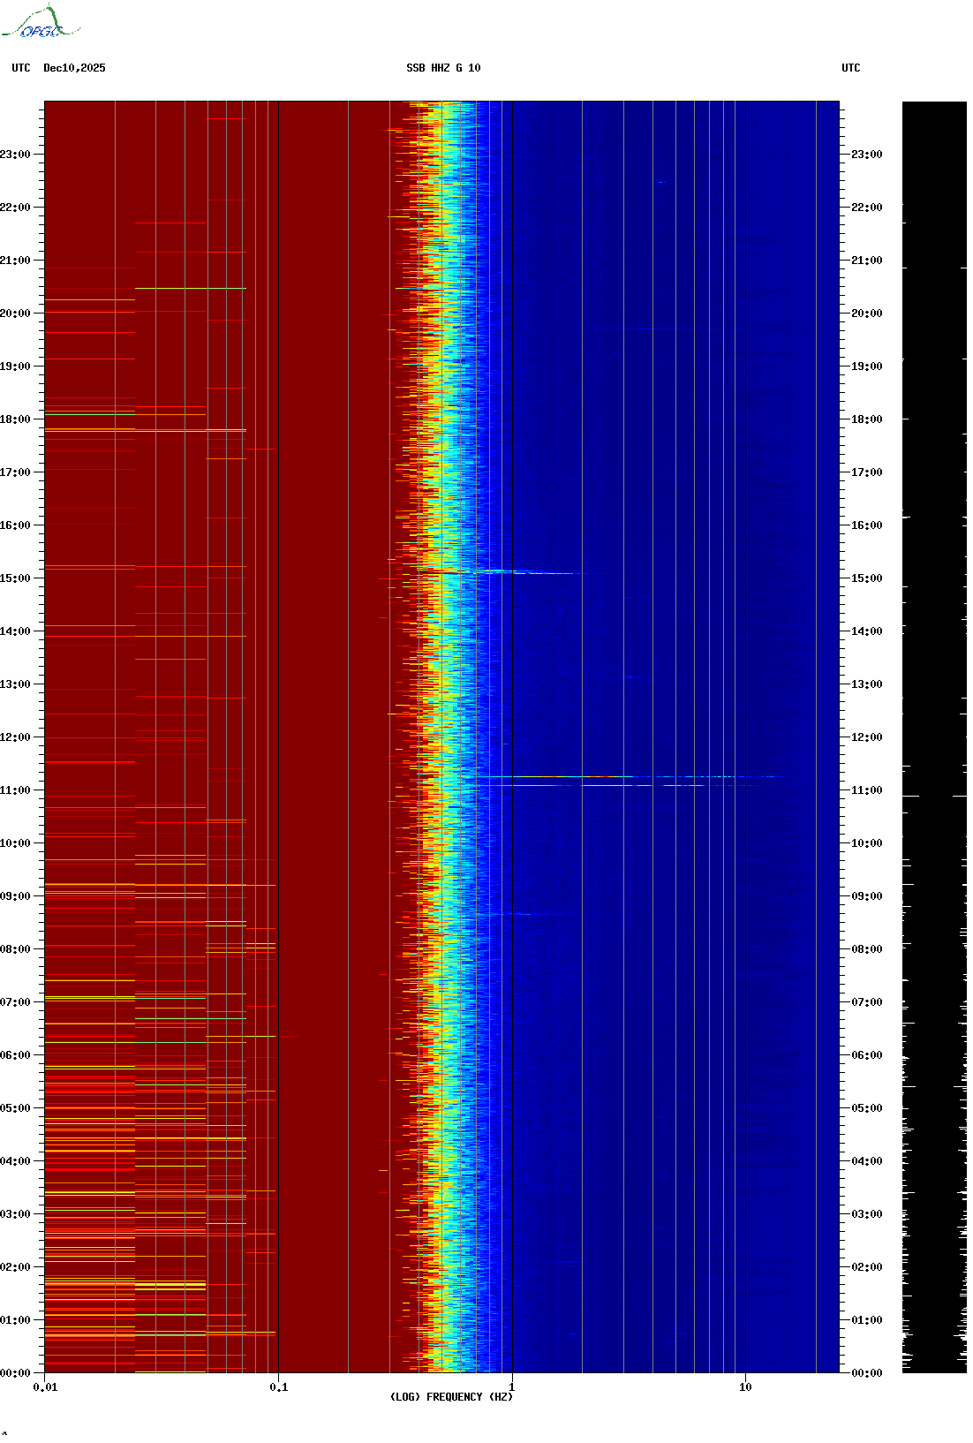Screen dimensions: 973x1443
Task: Click the Dec10,2025 date label
Action: point(74,68)
